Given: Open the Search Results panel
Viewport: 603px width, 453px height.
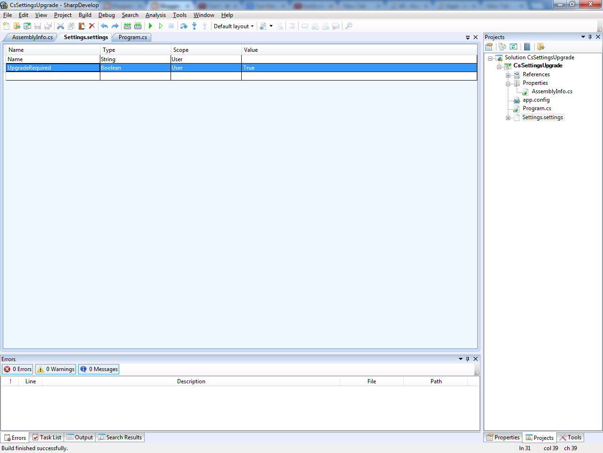Looking at the screenshot, I should coord(120,437).
